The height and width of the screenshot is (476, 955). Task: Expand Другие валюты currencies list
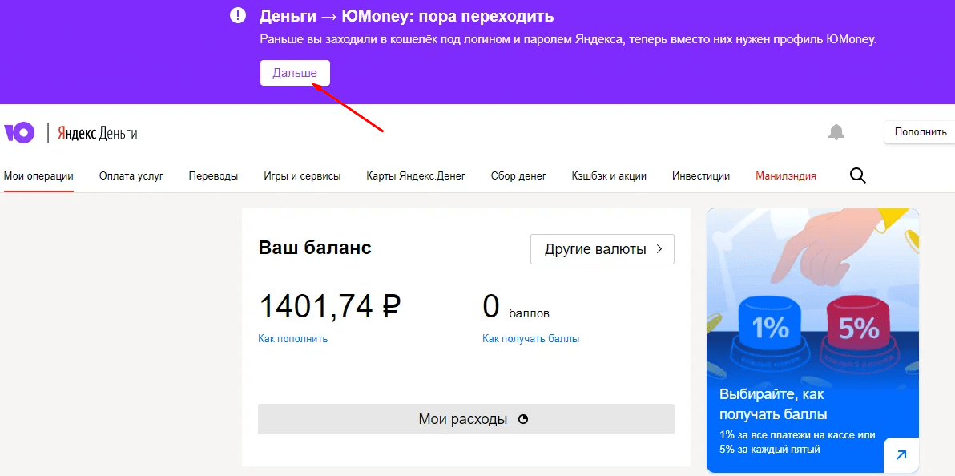(602, 249)
